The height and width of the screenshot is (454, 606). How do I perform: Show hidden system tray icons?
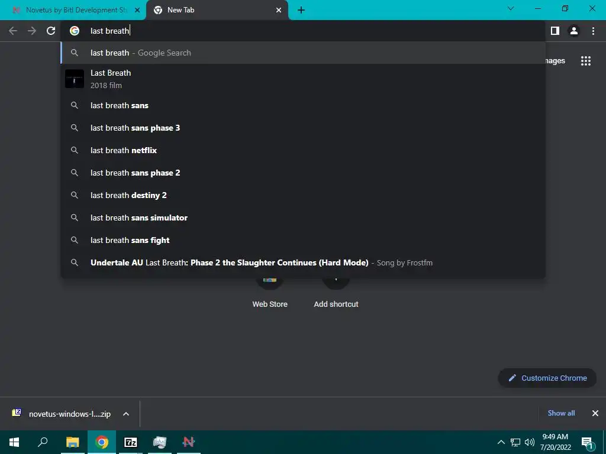(501, 442)
